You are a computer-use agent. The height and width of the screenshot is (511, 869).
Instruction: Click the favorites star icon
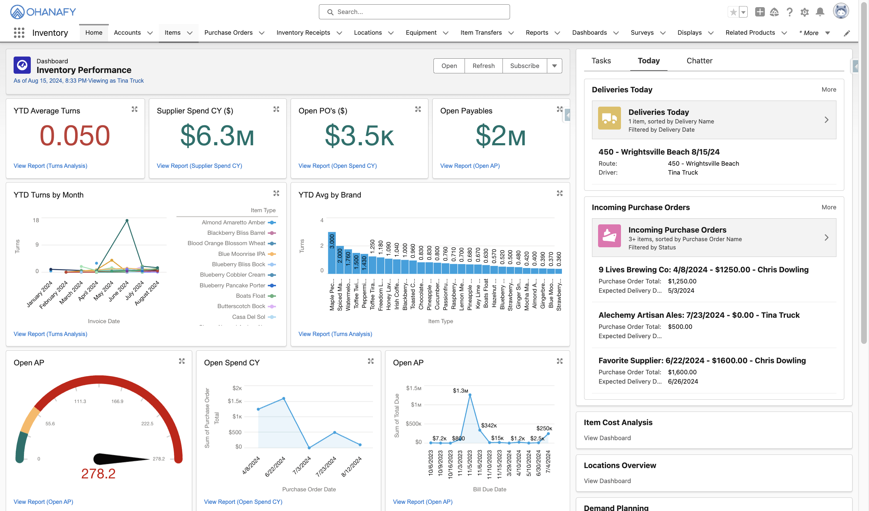click(733, 12)
